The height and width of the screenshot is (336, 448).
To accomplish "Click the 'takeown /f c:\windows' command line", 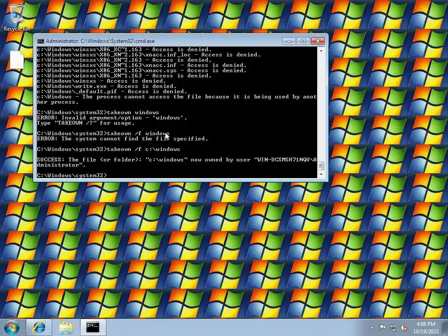I will pos(108,149).
